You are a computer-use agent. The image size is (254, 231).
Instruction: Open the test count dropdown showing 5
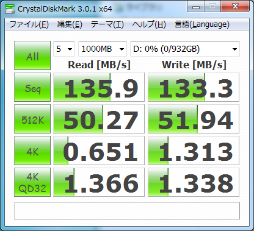64,49
